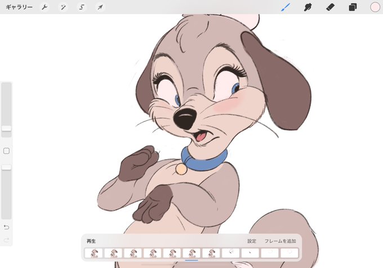Activate the Transform arrow tool

coord(100,7)
